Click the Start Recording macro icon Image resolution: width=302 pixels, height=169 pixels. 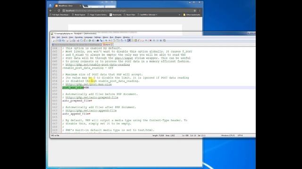[151, 40]
